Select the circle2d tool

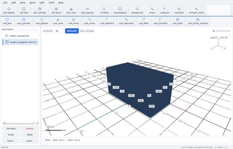104,11
